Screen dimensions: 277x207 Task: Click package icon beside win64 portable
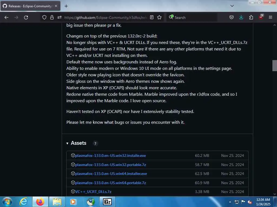73,182
